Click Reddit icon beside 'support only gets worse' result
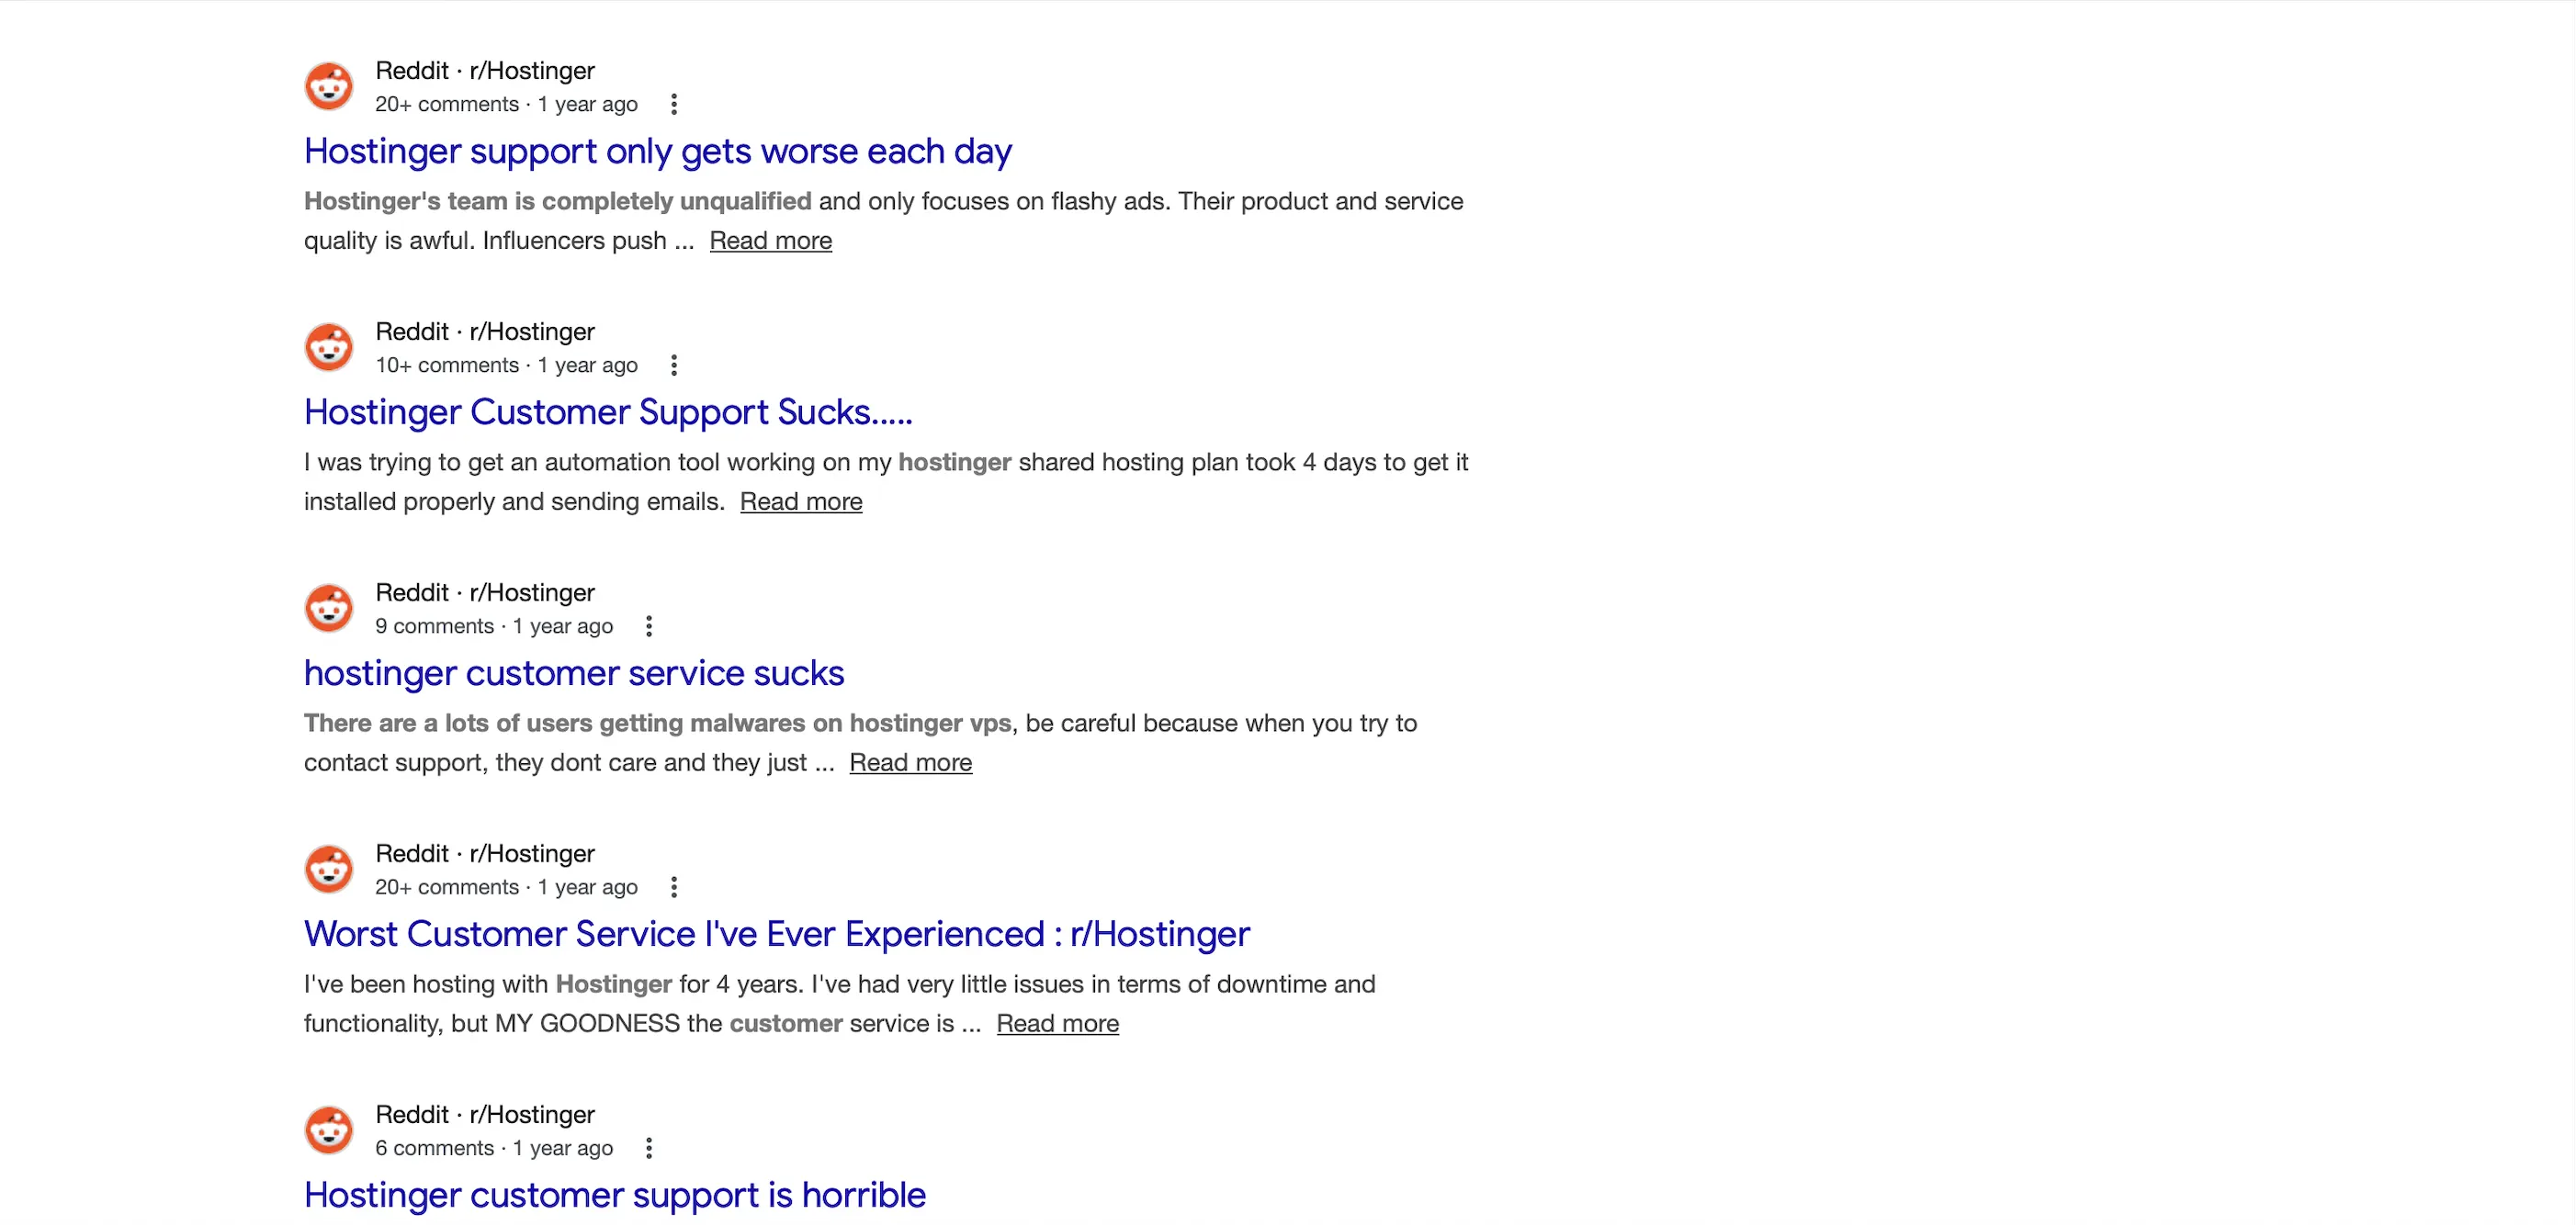 [328, 87]
